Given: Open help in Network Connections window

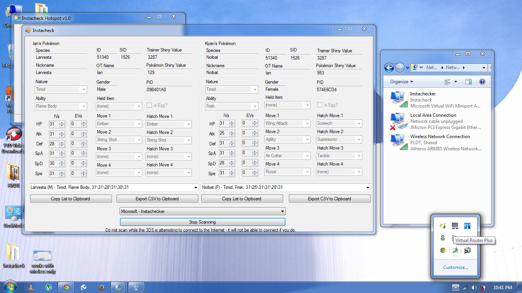Looking at the screenshot, I should 482,82.
